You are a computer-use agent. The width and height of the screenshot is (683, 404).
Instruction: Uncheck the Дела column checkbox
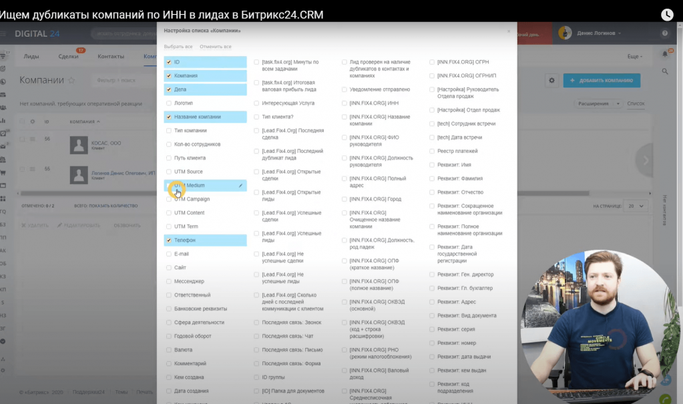[168, 89]
